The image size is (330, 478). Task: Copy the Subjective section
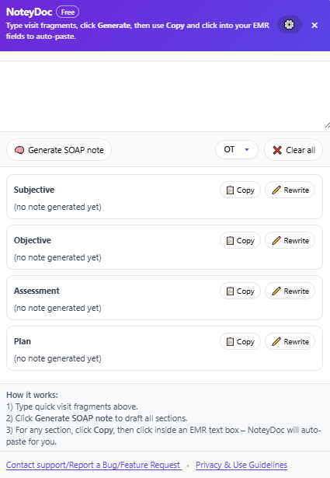pyautogui.click(x=240, y=190)
